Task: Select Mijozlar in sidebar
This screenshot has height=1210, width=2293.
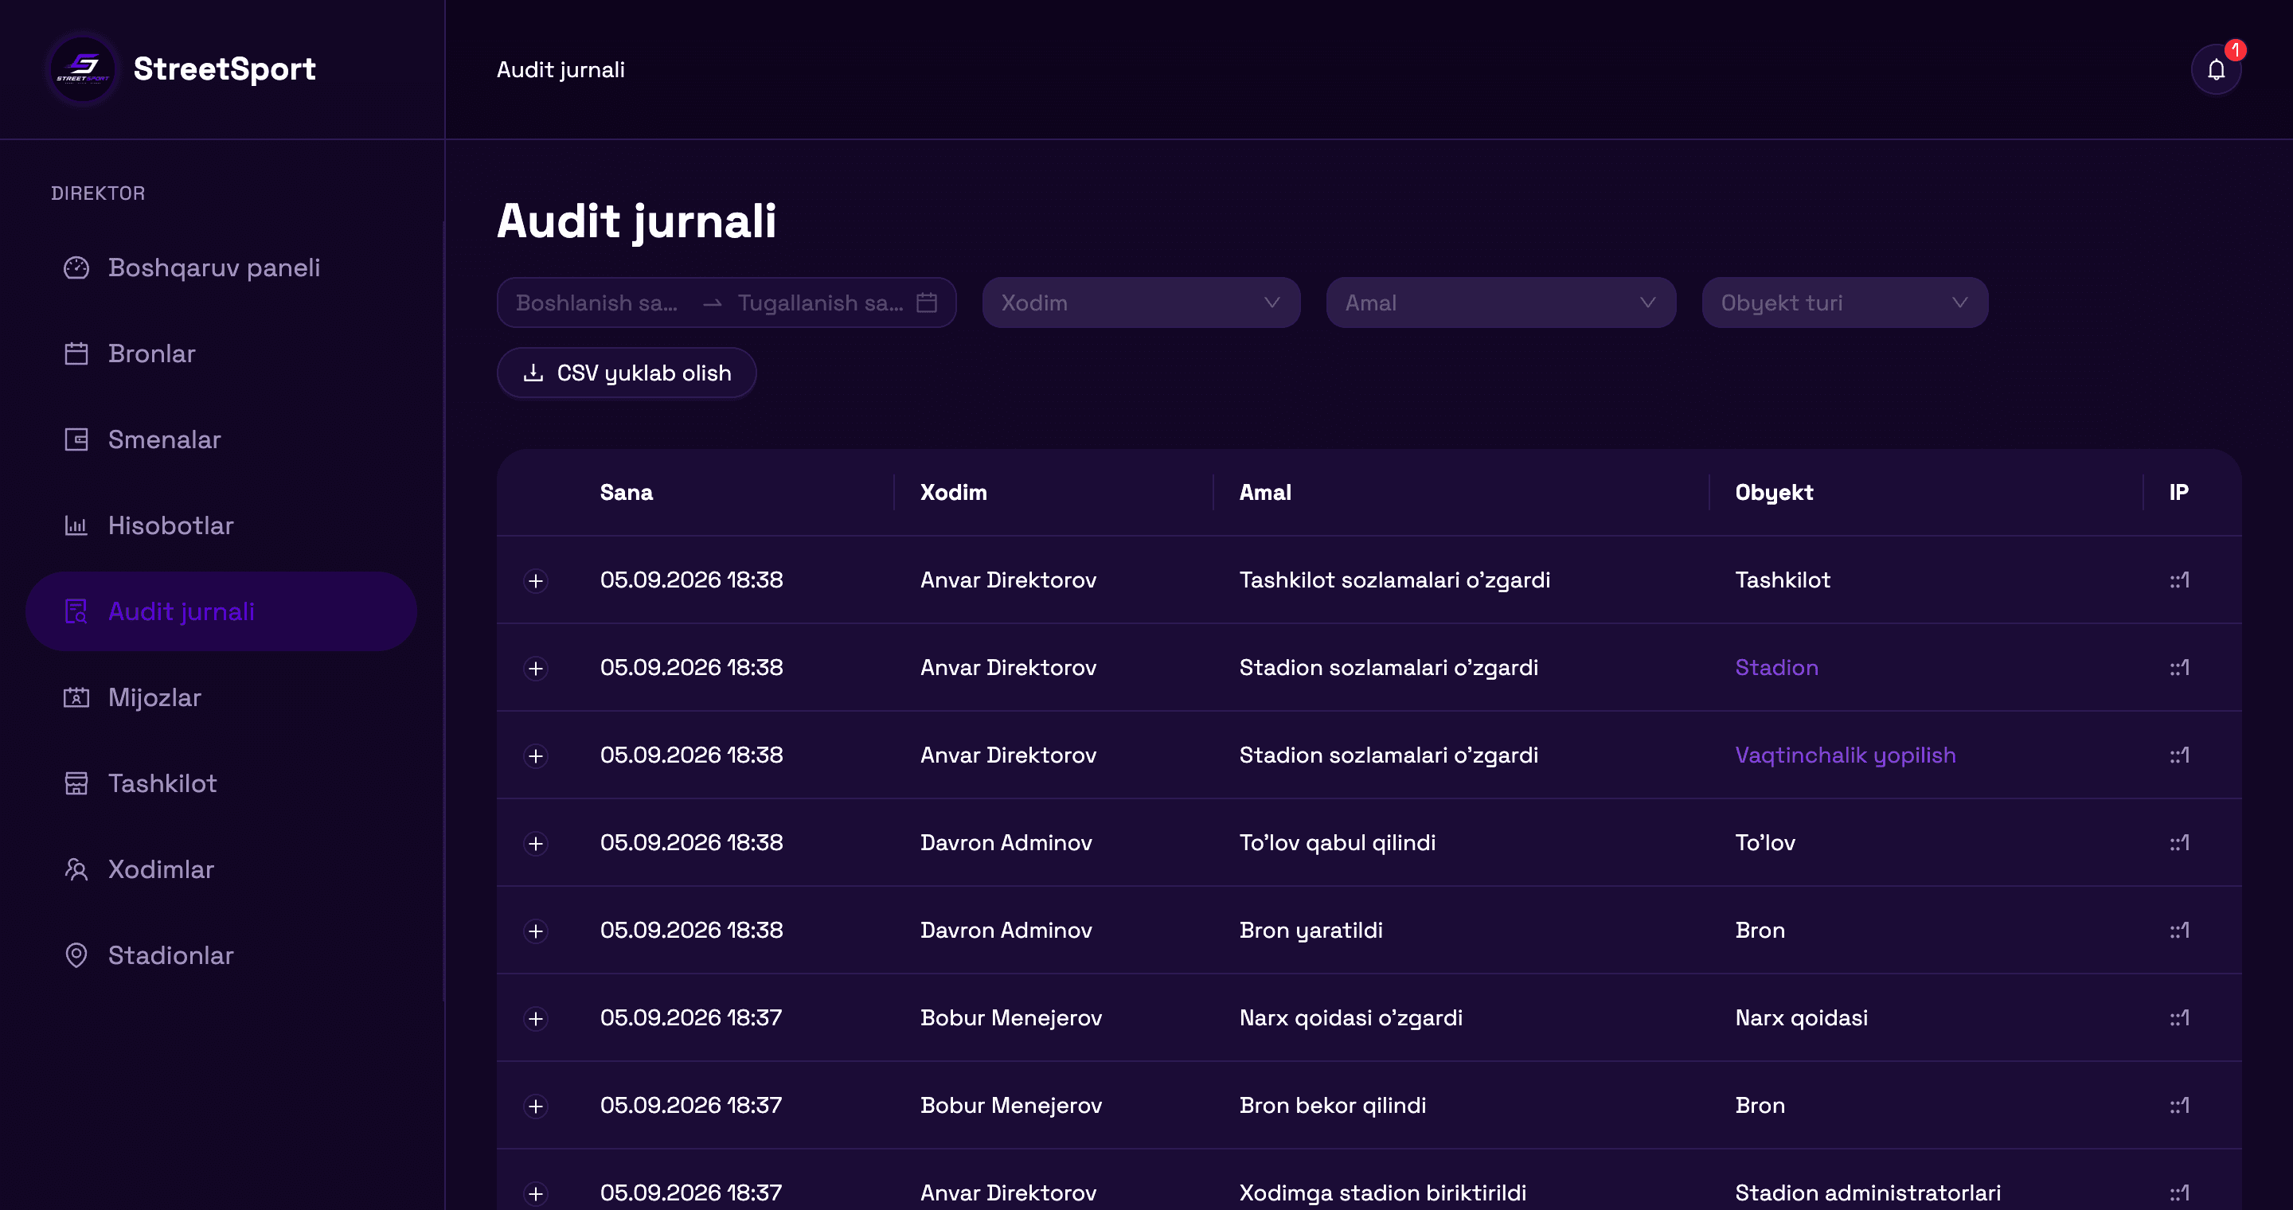Action: pos(221,697)
